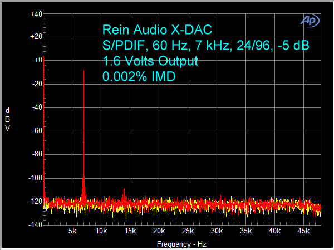Click the 30k x-axis tick label

(217, 231)
